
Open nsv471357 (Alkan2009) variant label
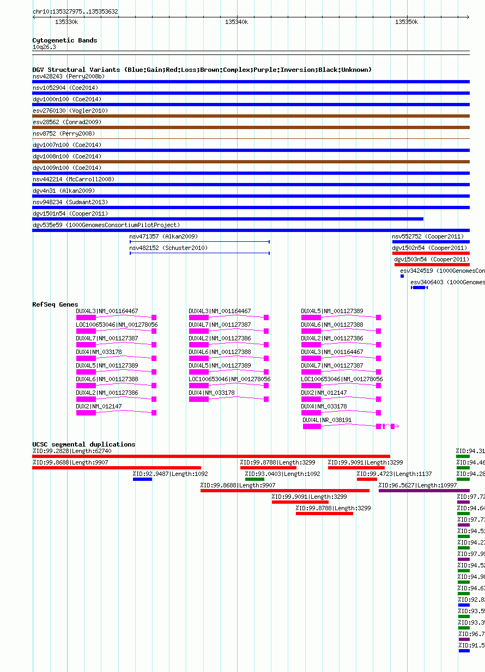[x=163, y=236]
